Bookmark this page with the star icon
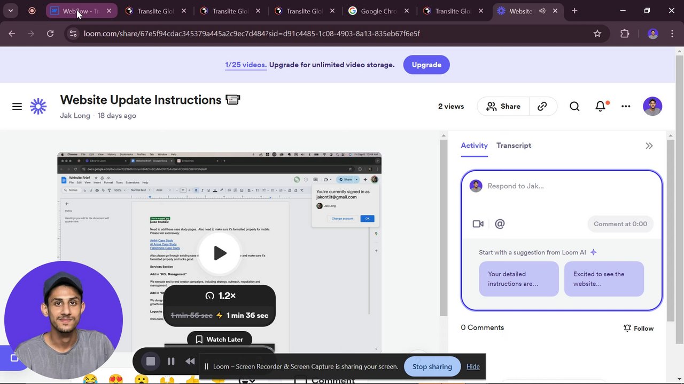 tap(597, 34)
